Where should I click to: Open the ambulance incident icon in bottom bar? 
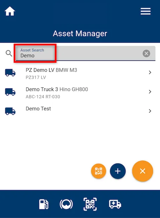[x=115, y=204]
